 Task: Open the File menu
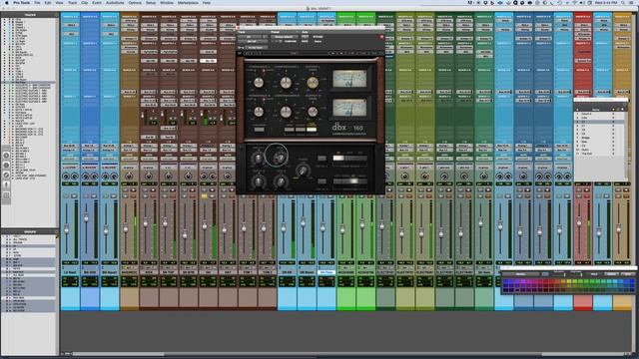point(37,3)
